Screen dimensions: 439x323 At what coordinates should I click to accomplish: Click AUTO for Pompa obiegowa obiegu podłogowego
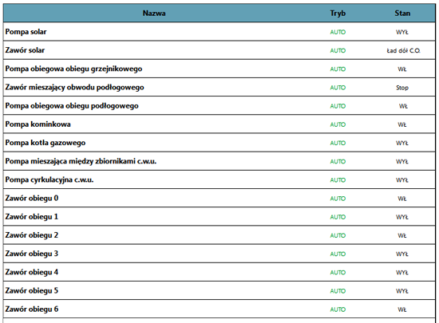point(338,106)
